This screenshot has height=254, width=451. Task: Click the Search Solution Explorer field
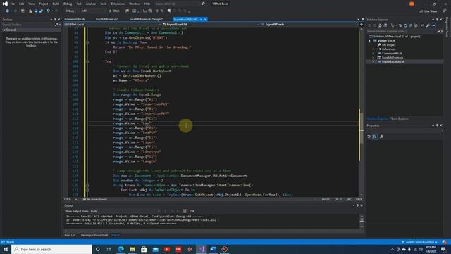point(402,31)
